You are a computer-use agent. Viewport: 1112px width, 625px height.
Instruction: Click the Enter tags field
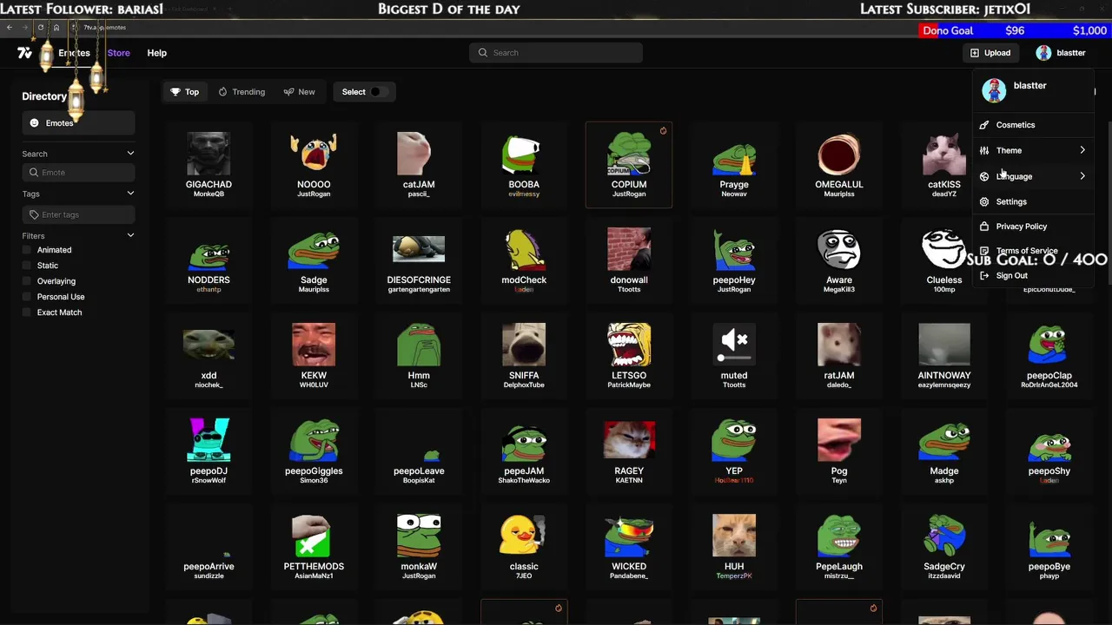78,214
